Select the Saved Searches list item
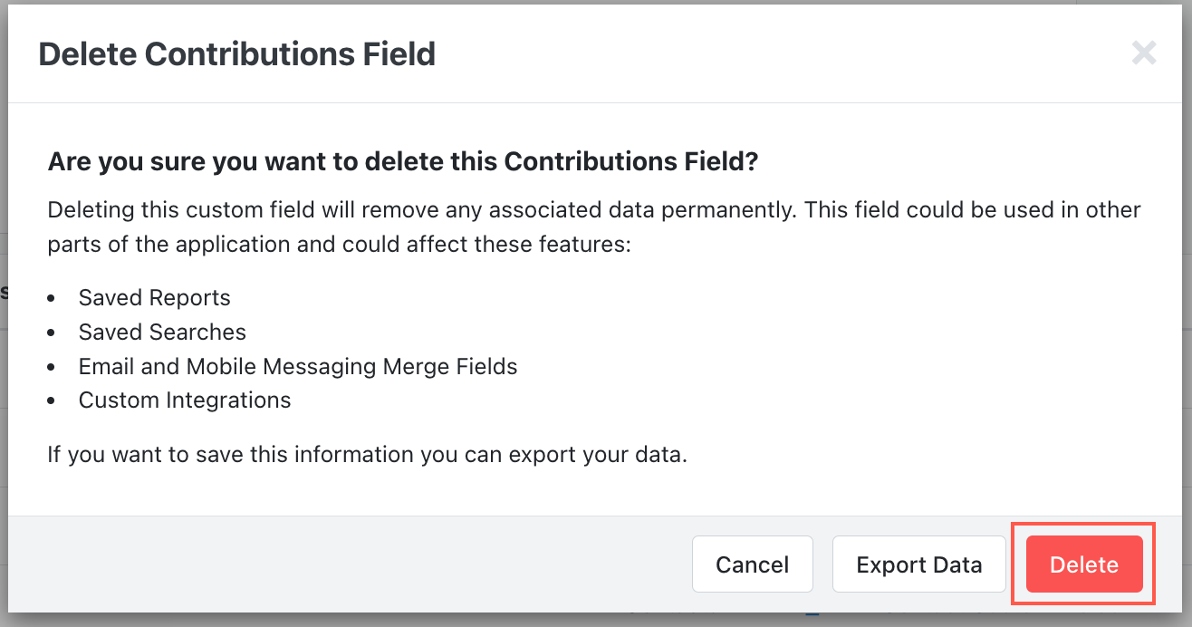Viewport: 1192px width, 627px height. click(x=162, y=332)
